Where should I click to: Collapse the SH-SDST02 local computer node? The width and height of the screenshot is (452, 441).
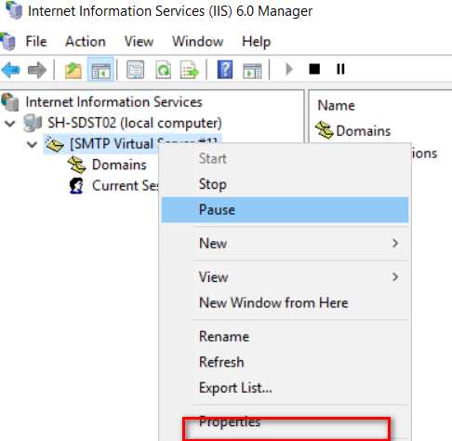[x=10, y=124]
